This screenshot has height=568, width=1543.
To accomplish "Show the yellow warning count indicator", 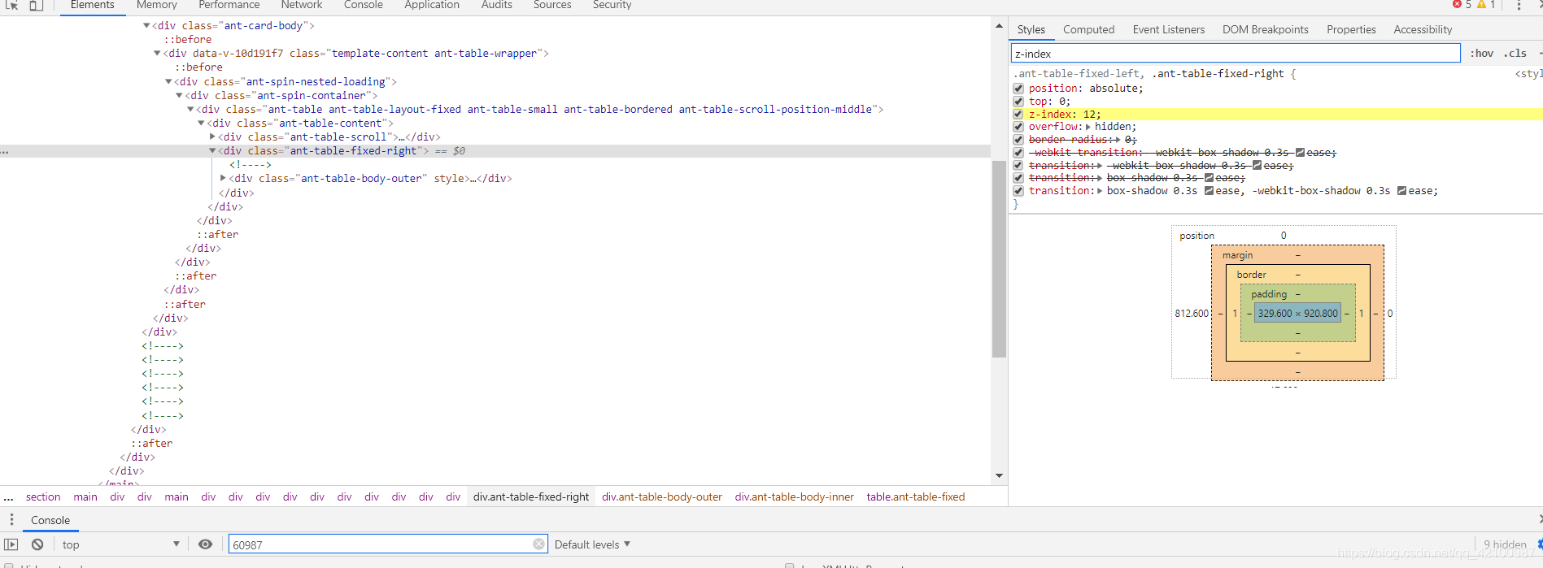I will coord(1486,5).
